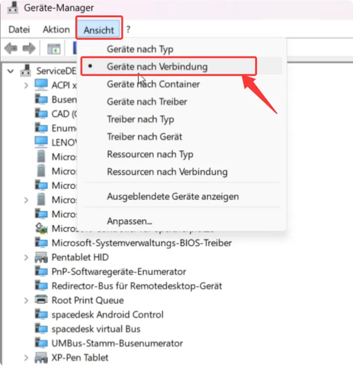Click the LENO monitor icon
The width and height of the screenshot is (353, 366).
pos(41,142)
